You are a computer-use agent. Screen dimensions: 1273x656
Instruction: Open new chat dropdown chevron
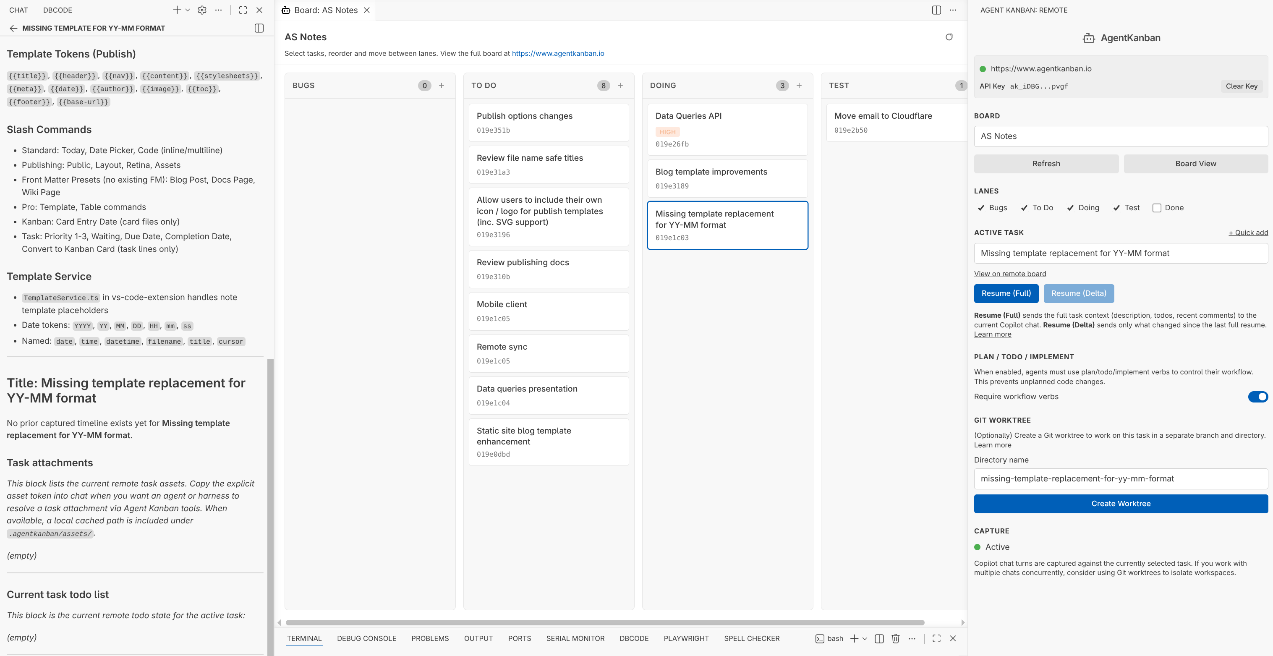coord(188,10)
